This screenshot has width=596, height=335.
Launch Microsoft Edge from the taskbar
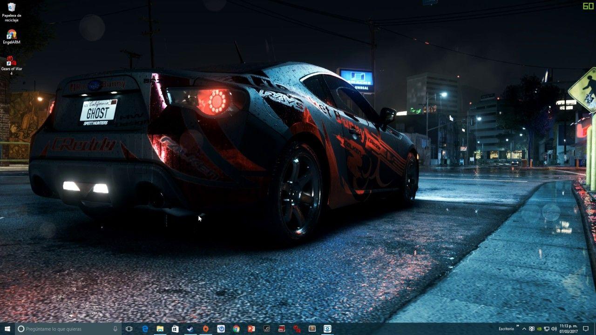pyautogui.click(x=145, y=329)
